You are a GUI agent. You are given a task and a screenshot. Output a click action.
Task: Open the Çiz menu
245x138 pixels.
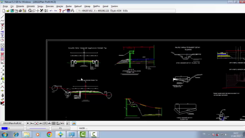tap(12, 6)
